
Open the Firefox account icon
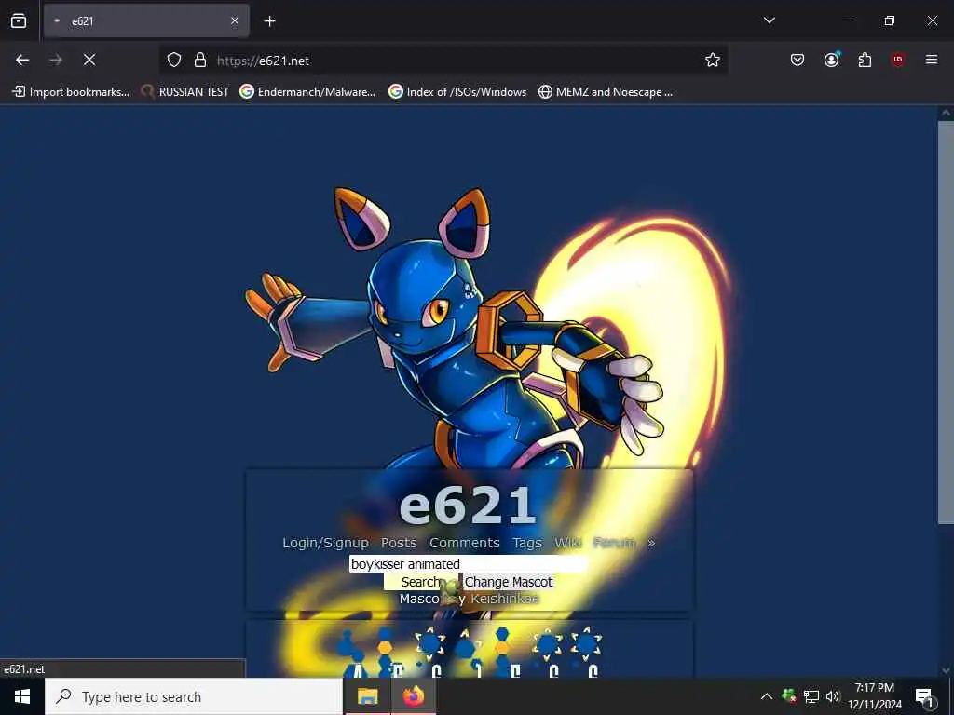coord(831,60)
